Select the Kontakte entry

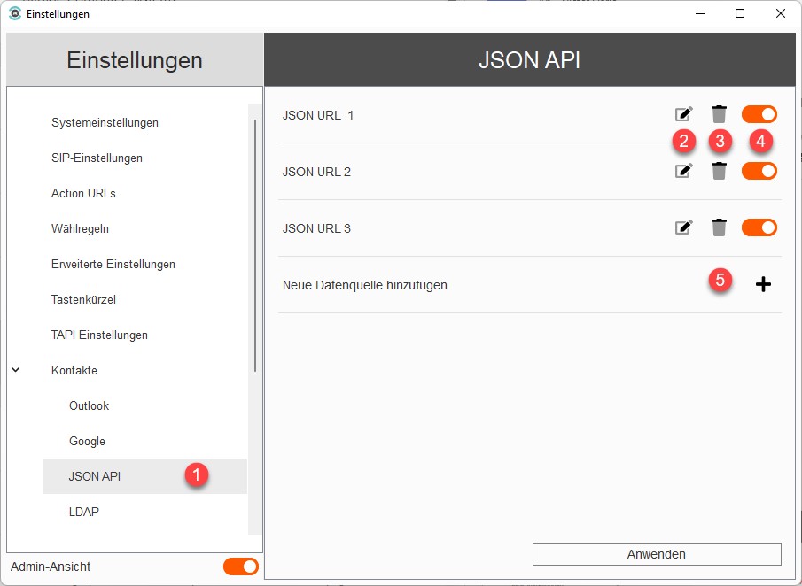click(74, 370)
